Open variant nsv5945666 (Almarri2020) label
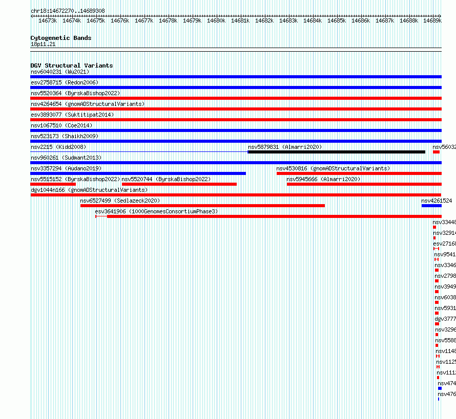Image resolution: width=456 pixels, height=419 pixels. pyautogui.click(x=323, y=179)
